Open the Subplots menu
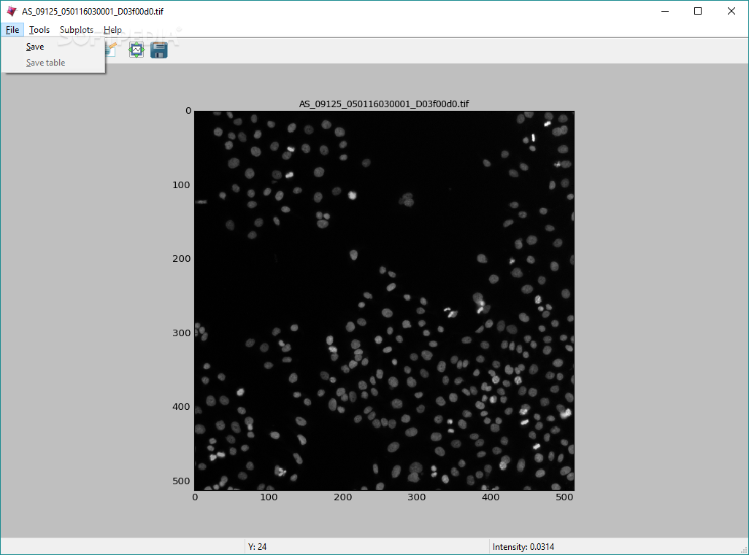Viewport: 749px width, 555px height. [x=77, y=30]
